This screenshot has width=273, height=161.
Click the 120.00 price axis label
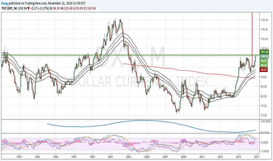[264, 20]
